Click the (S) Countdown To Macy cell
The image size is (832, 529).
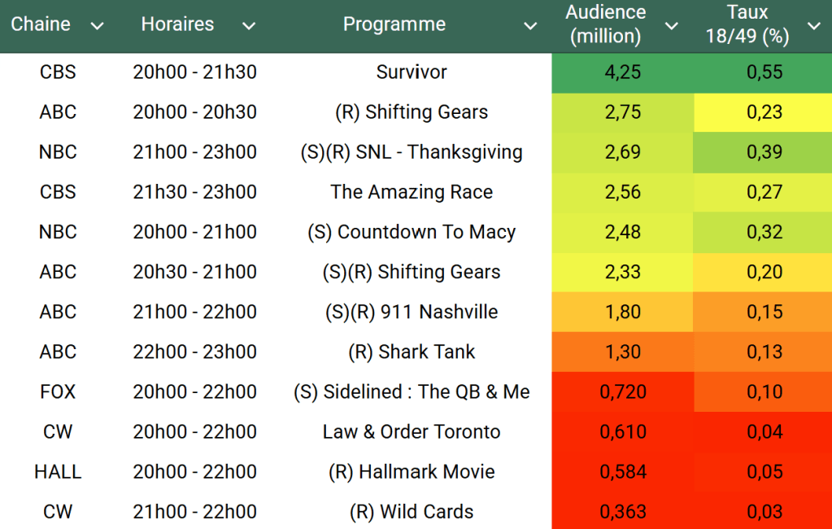412,232
